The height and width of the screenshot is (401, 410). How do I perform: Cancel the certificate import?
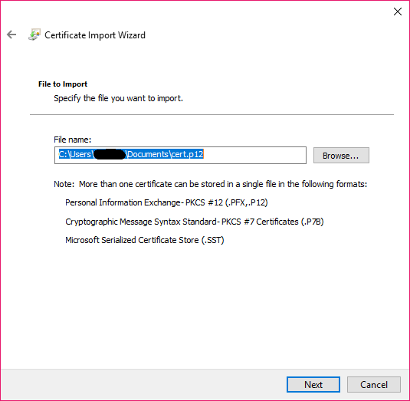click(374, 384)
